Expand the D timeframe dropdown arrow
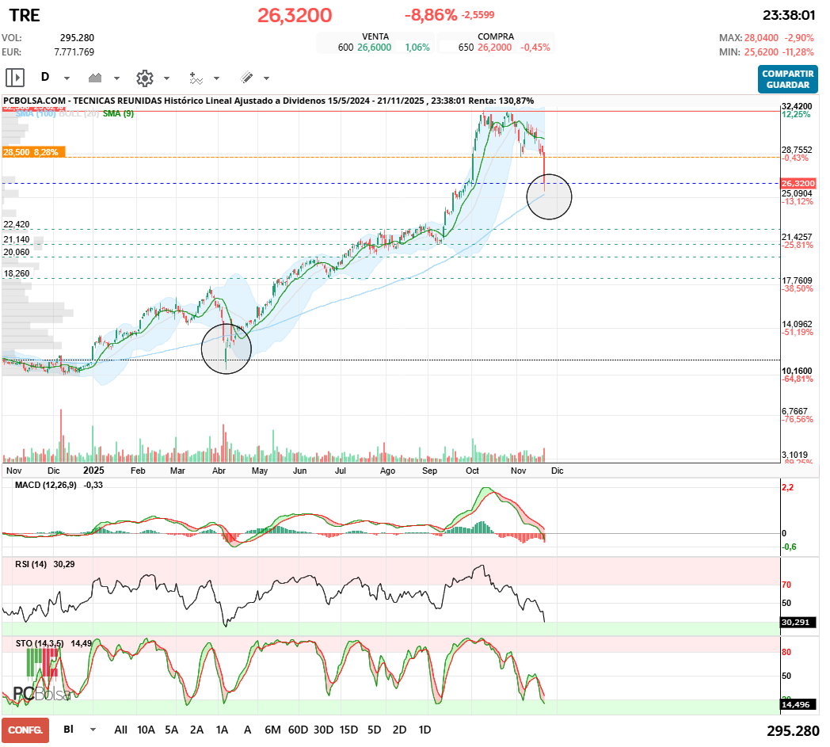Screen dimensions: 830x747 [67, 78]
